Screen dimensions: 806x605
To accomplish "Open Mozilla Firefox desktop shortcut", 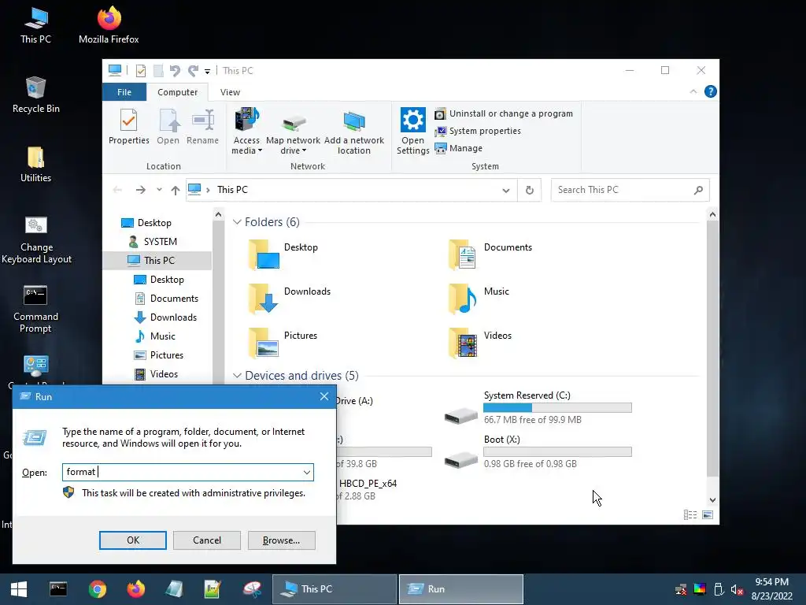I will click(109, 24).
